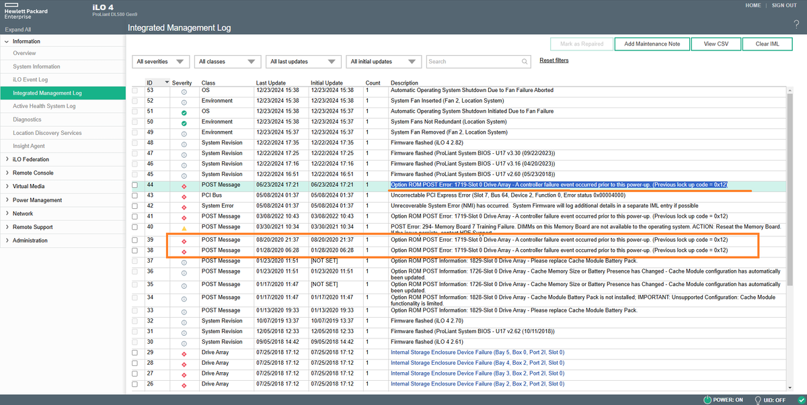
Task: Click the informational icon for entry 48
Action: point(184,143)
